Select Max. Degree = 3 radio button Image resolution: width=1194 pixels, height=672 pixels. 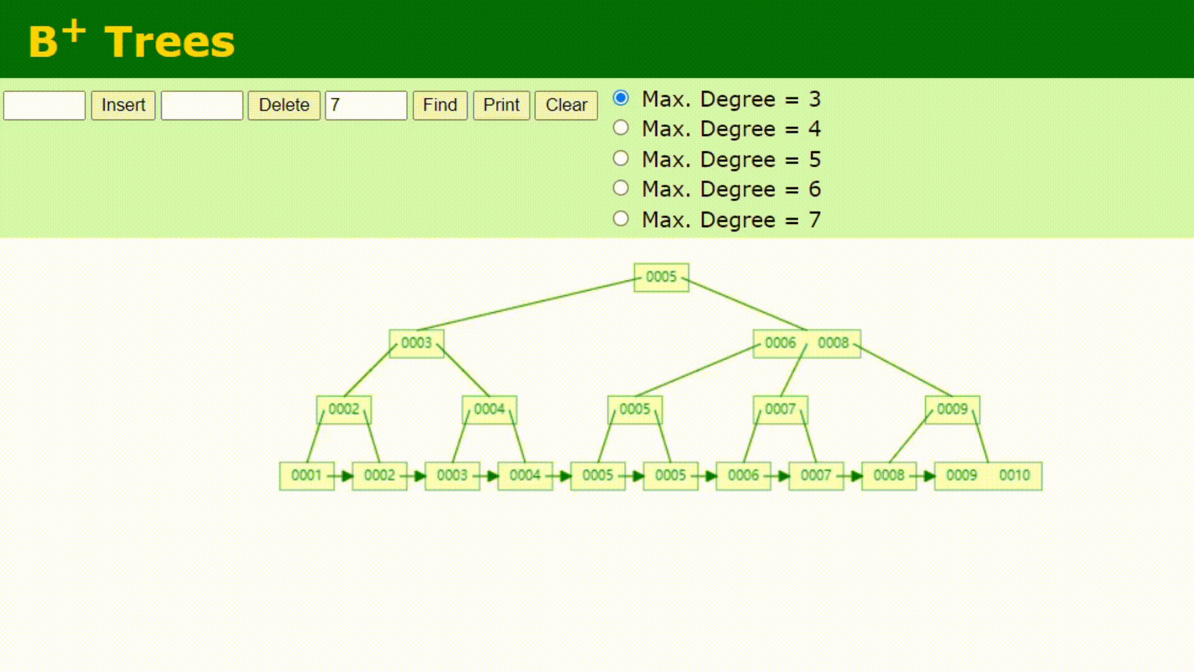pyautogui.click(x=620, y=98)
